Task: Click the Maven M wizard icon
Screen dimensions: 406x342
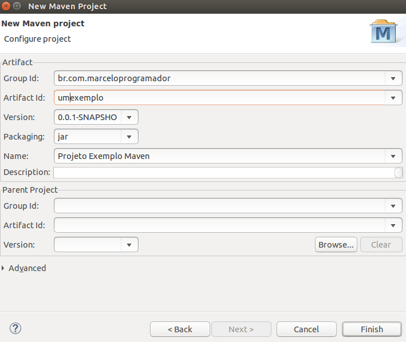Action: pos(383,33)
